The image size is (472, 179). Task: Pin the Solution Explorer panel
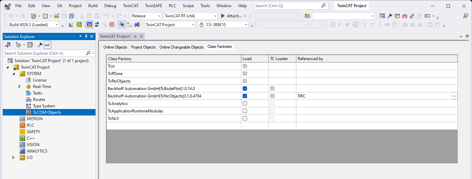tap(86, 36)
